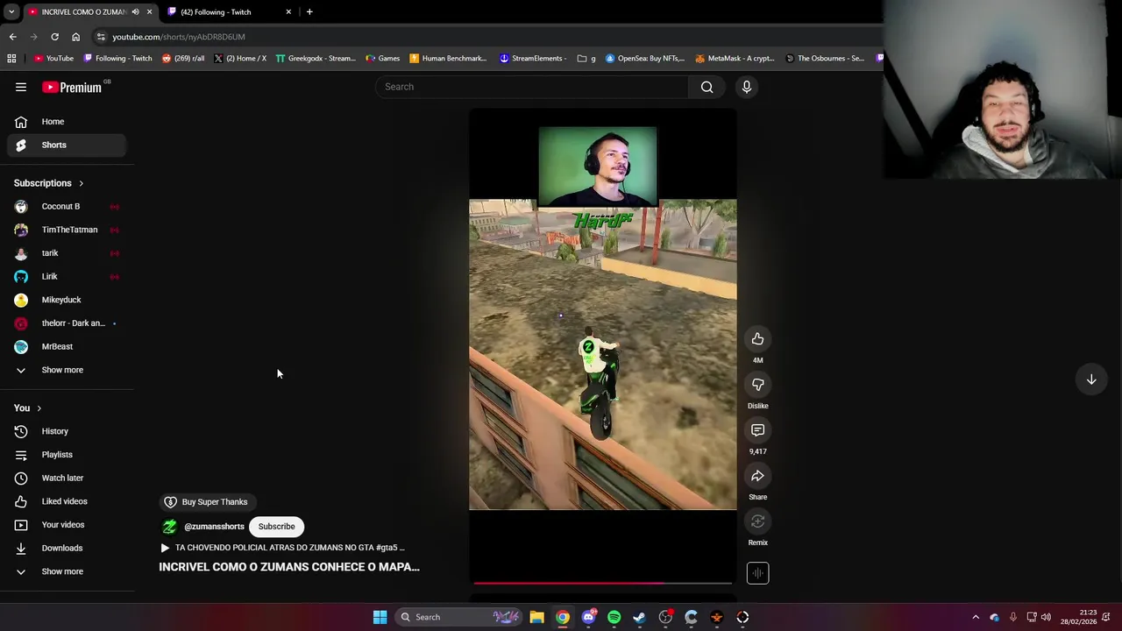Viewport: 1122px width, 631px height.
Task: Click the Windows Start button
Action: 380,617
